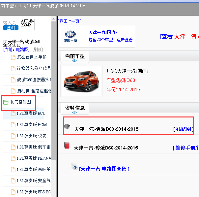Open 怎么使用本手册 tree item

32,57
